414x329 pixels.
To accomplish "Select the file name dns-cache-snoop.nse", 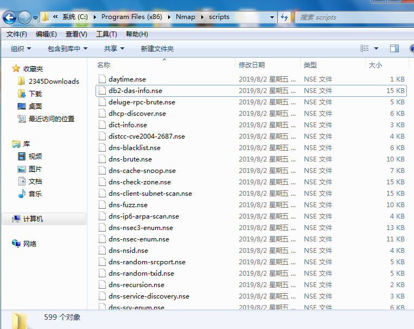I will click(142, 170).
